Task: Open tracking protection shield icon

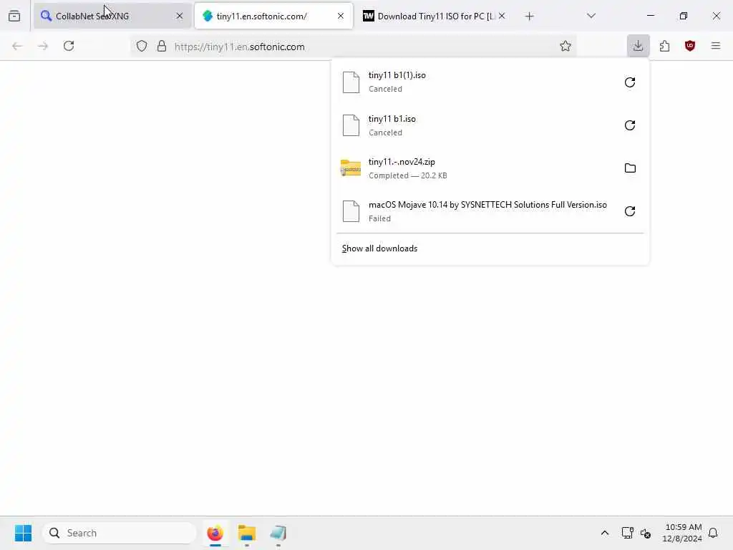Action: click(142, 46)
